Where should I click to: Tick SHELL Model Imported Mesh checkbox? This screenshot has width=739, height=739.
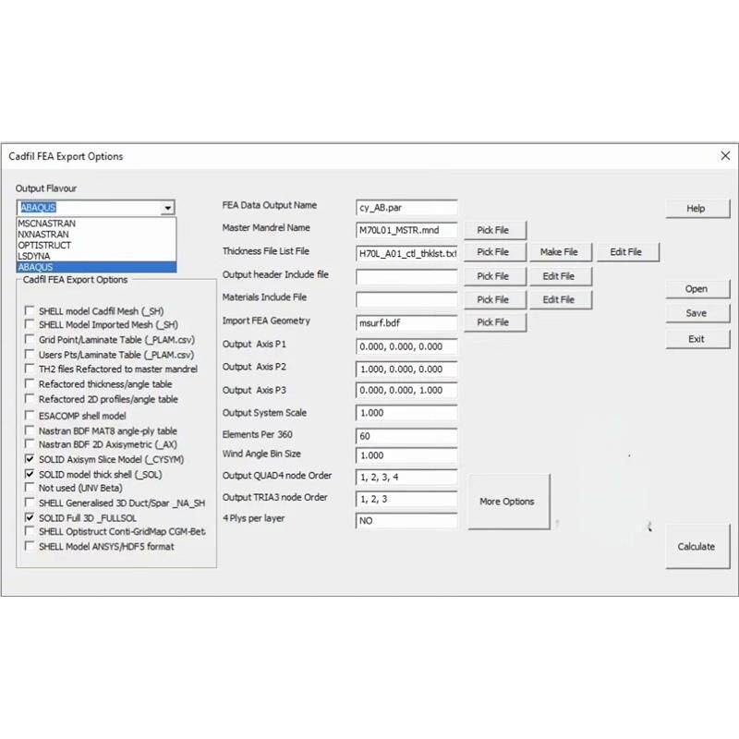tap(30, 324)
